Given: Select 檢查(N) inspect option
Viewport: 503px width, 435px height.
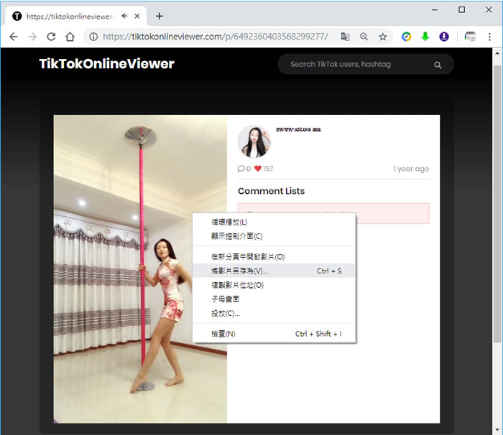Looking at the screenshot, I should pyautogui.click(x=274, y=334).
